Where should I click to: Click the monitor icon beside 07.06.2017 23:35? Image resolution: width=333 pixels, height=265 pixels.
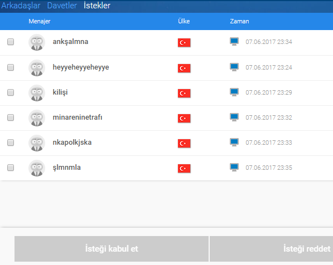click(234, 167)
